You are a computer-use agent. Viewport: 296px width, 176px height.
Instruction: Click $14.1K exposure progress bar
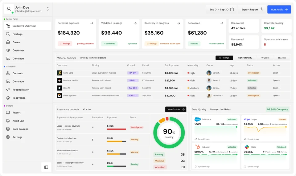tap(117, 166)
